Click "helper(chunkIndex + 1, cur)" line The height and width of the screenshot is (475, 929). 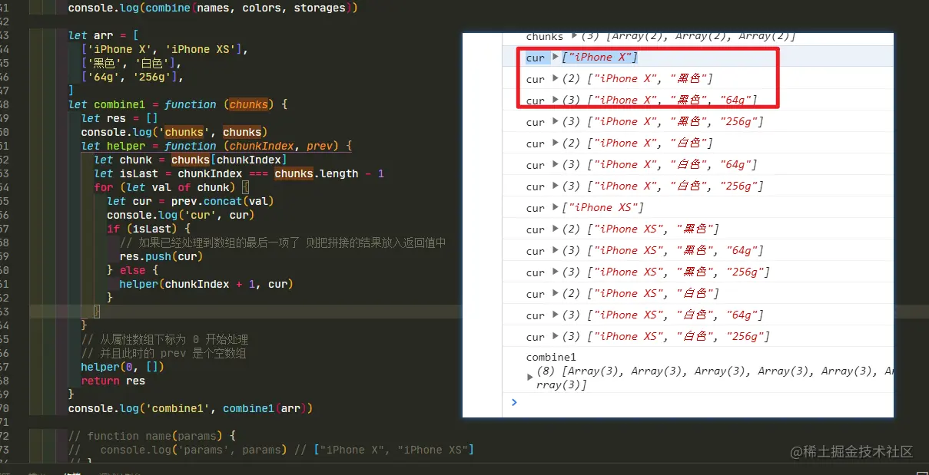coord(206,284)
